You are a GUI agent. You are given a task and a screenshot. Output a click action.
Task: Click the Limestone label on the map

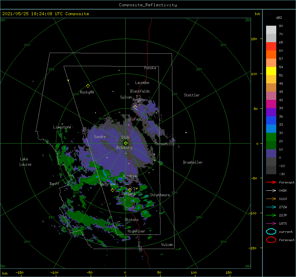pyautogui.click(x=62, y=127)
